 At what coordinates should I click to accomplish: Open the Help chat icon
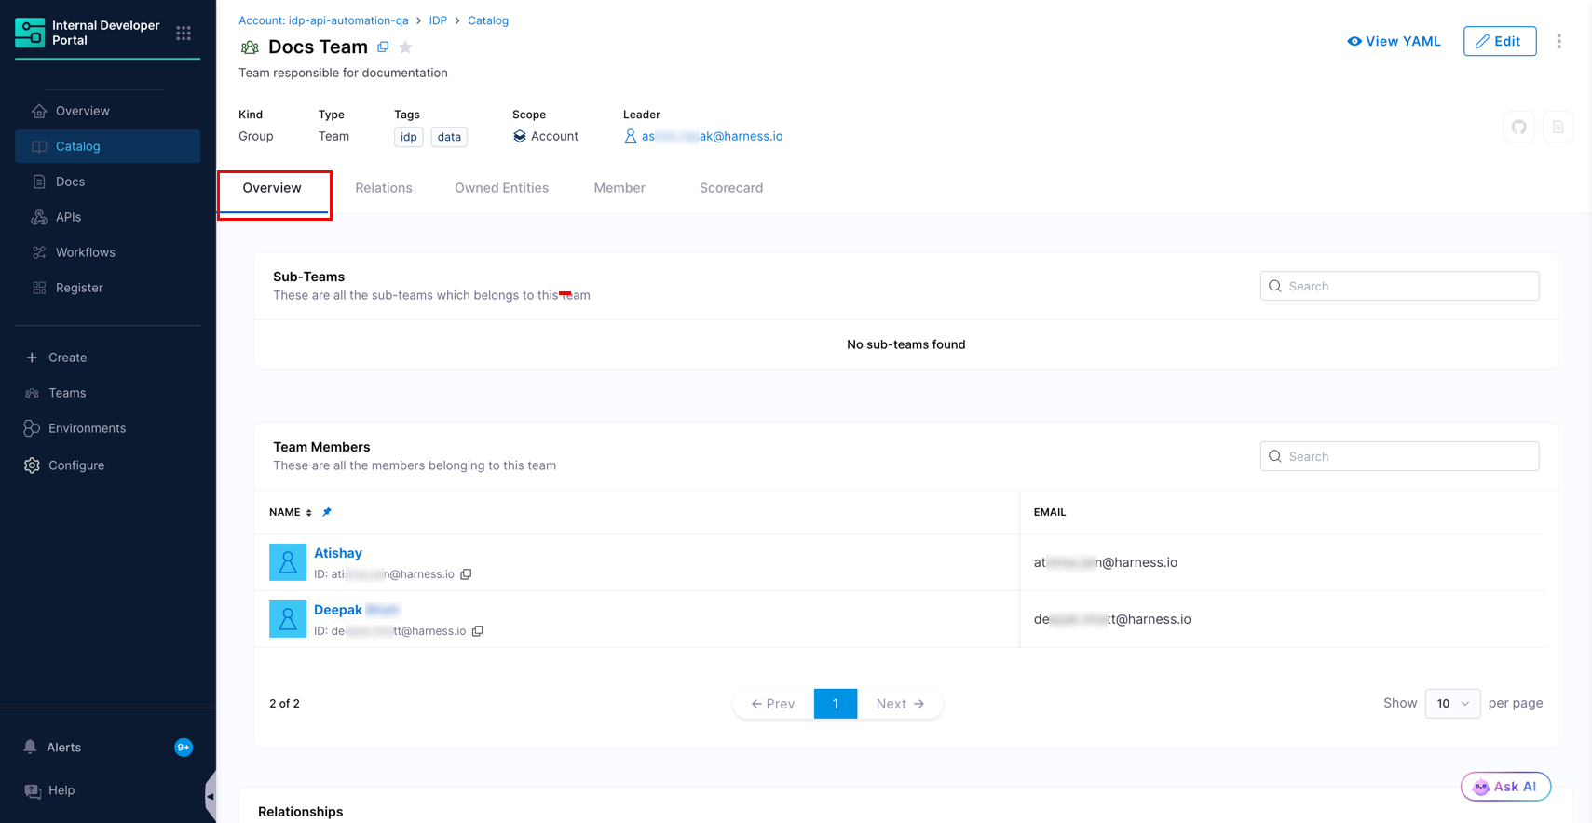(33, 790)
